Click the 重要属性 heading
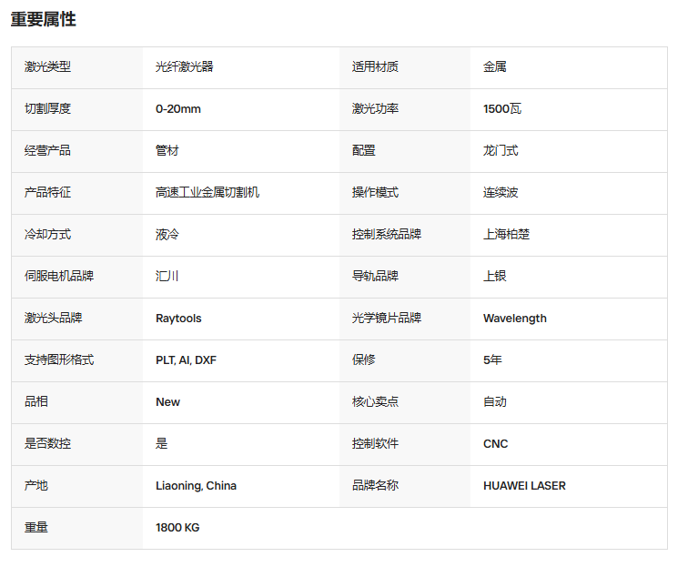 [x=43, y=20]
